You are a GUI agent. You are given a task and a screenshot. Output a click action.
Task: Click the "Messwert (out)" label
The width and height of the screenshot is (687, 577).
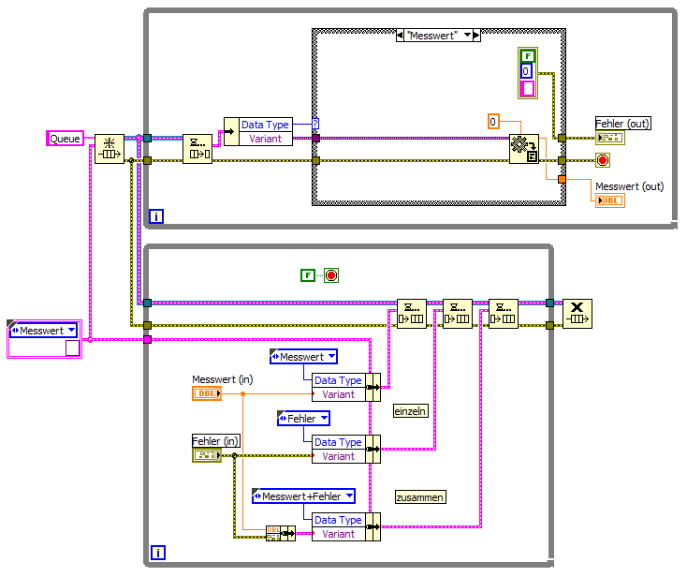coord(630,186)
